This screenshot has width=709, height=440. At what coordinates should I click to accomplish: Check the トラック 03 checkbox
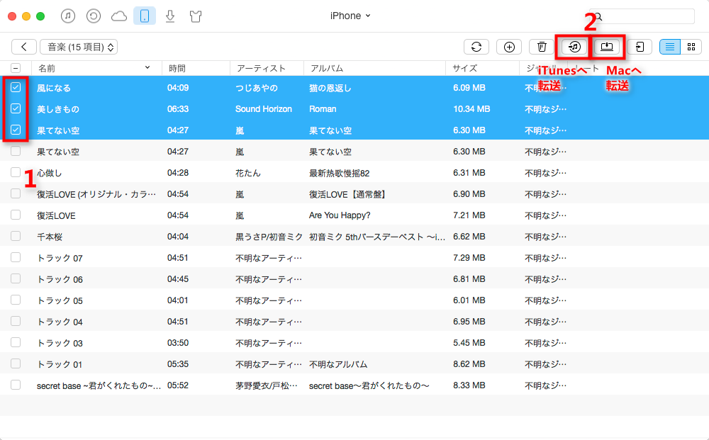(16, 342)
